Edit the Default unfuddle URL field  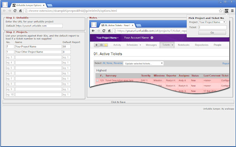coord(39,26)
